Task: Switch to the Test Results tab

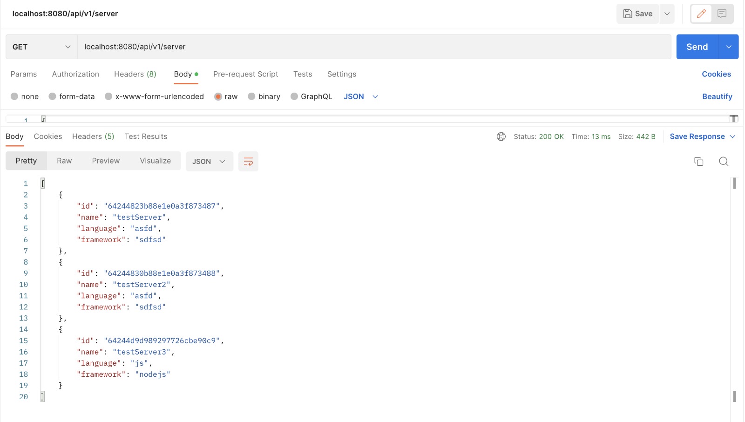Action: coord(146,136)
